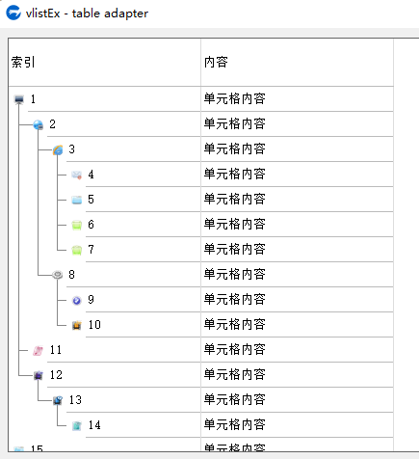Select the green folder icon beside row 6
419x459 pixels.
[x=77, y=225]
